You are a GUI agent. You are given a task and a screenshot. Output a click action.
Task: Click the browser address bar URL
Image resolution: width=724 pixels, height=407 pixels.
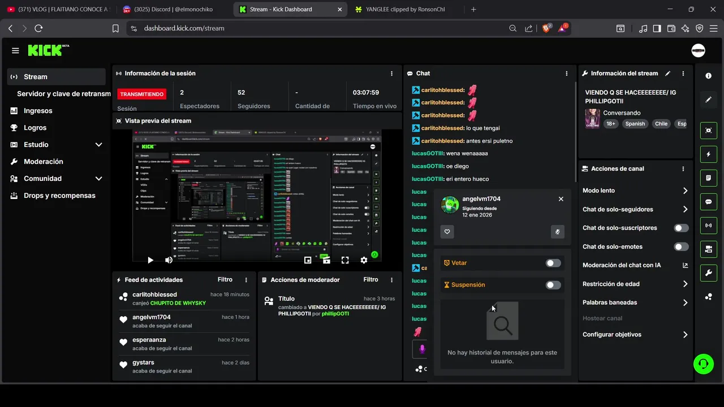point(184,28)
